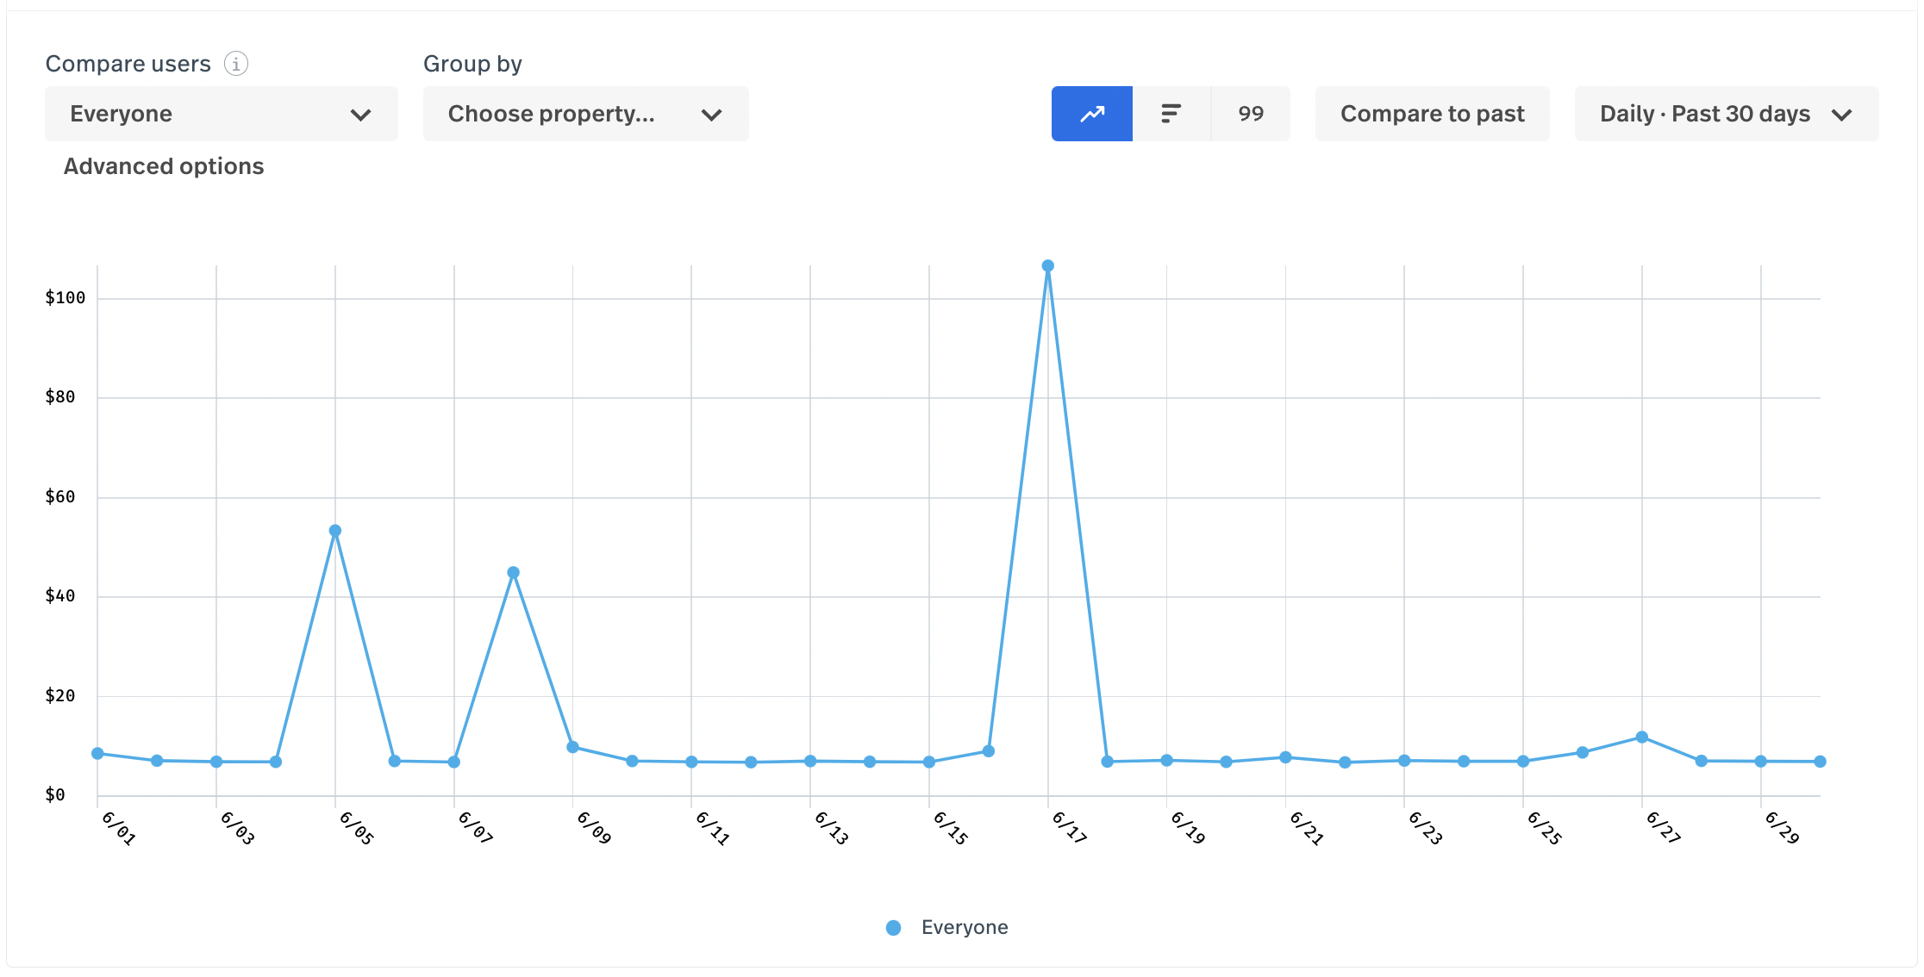Click the Compare users info icon

(x=236, y=64)
